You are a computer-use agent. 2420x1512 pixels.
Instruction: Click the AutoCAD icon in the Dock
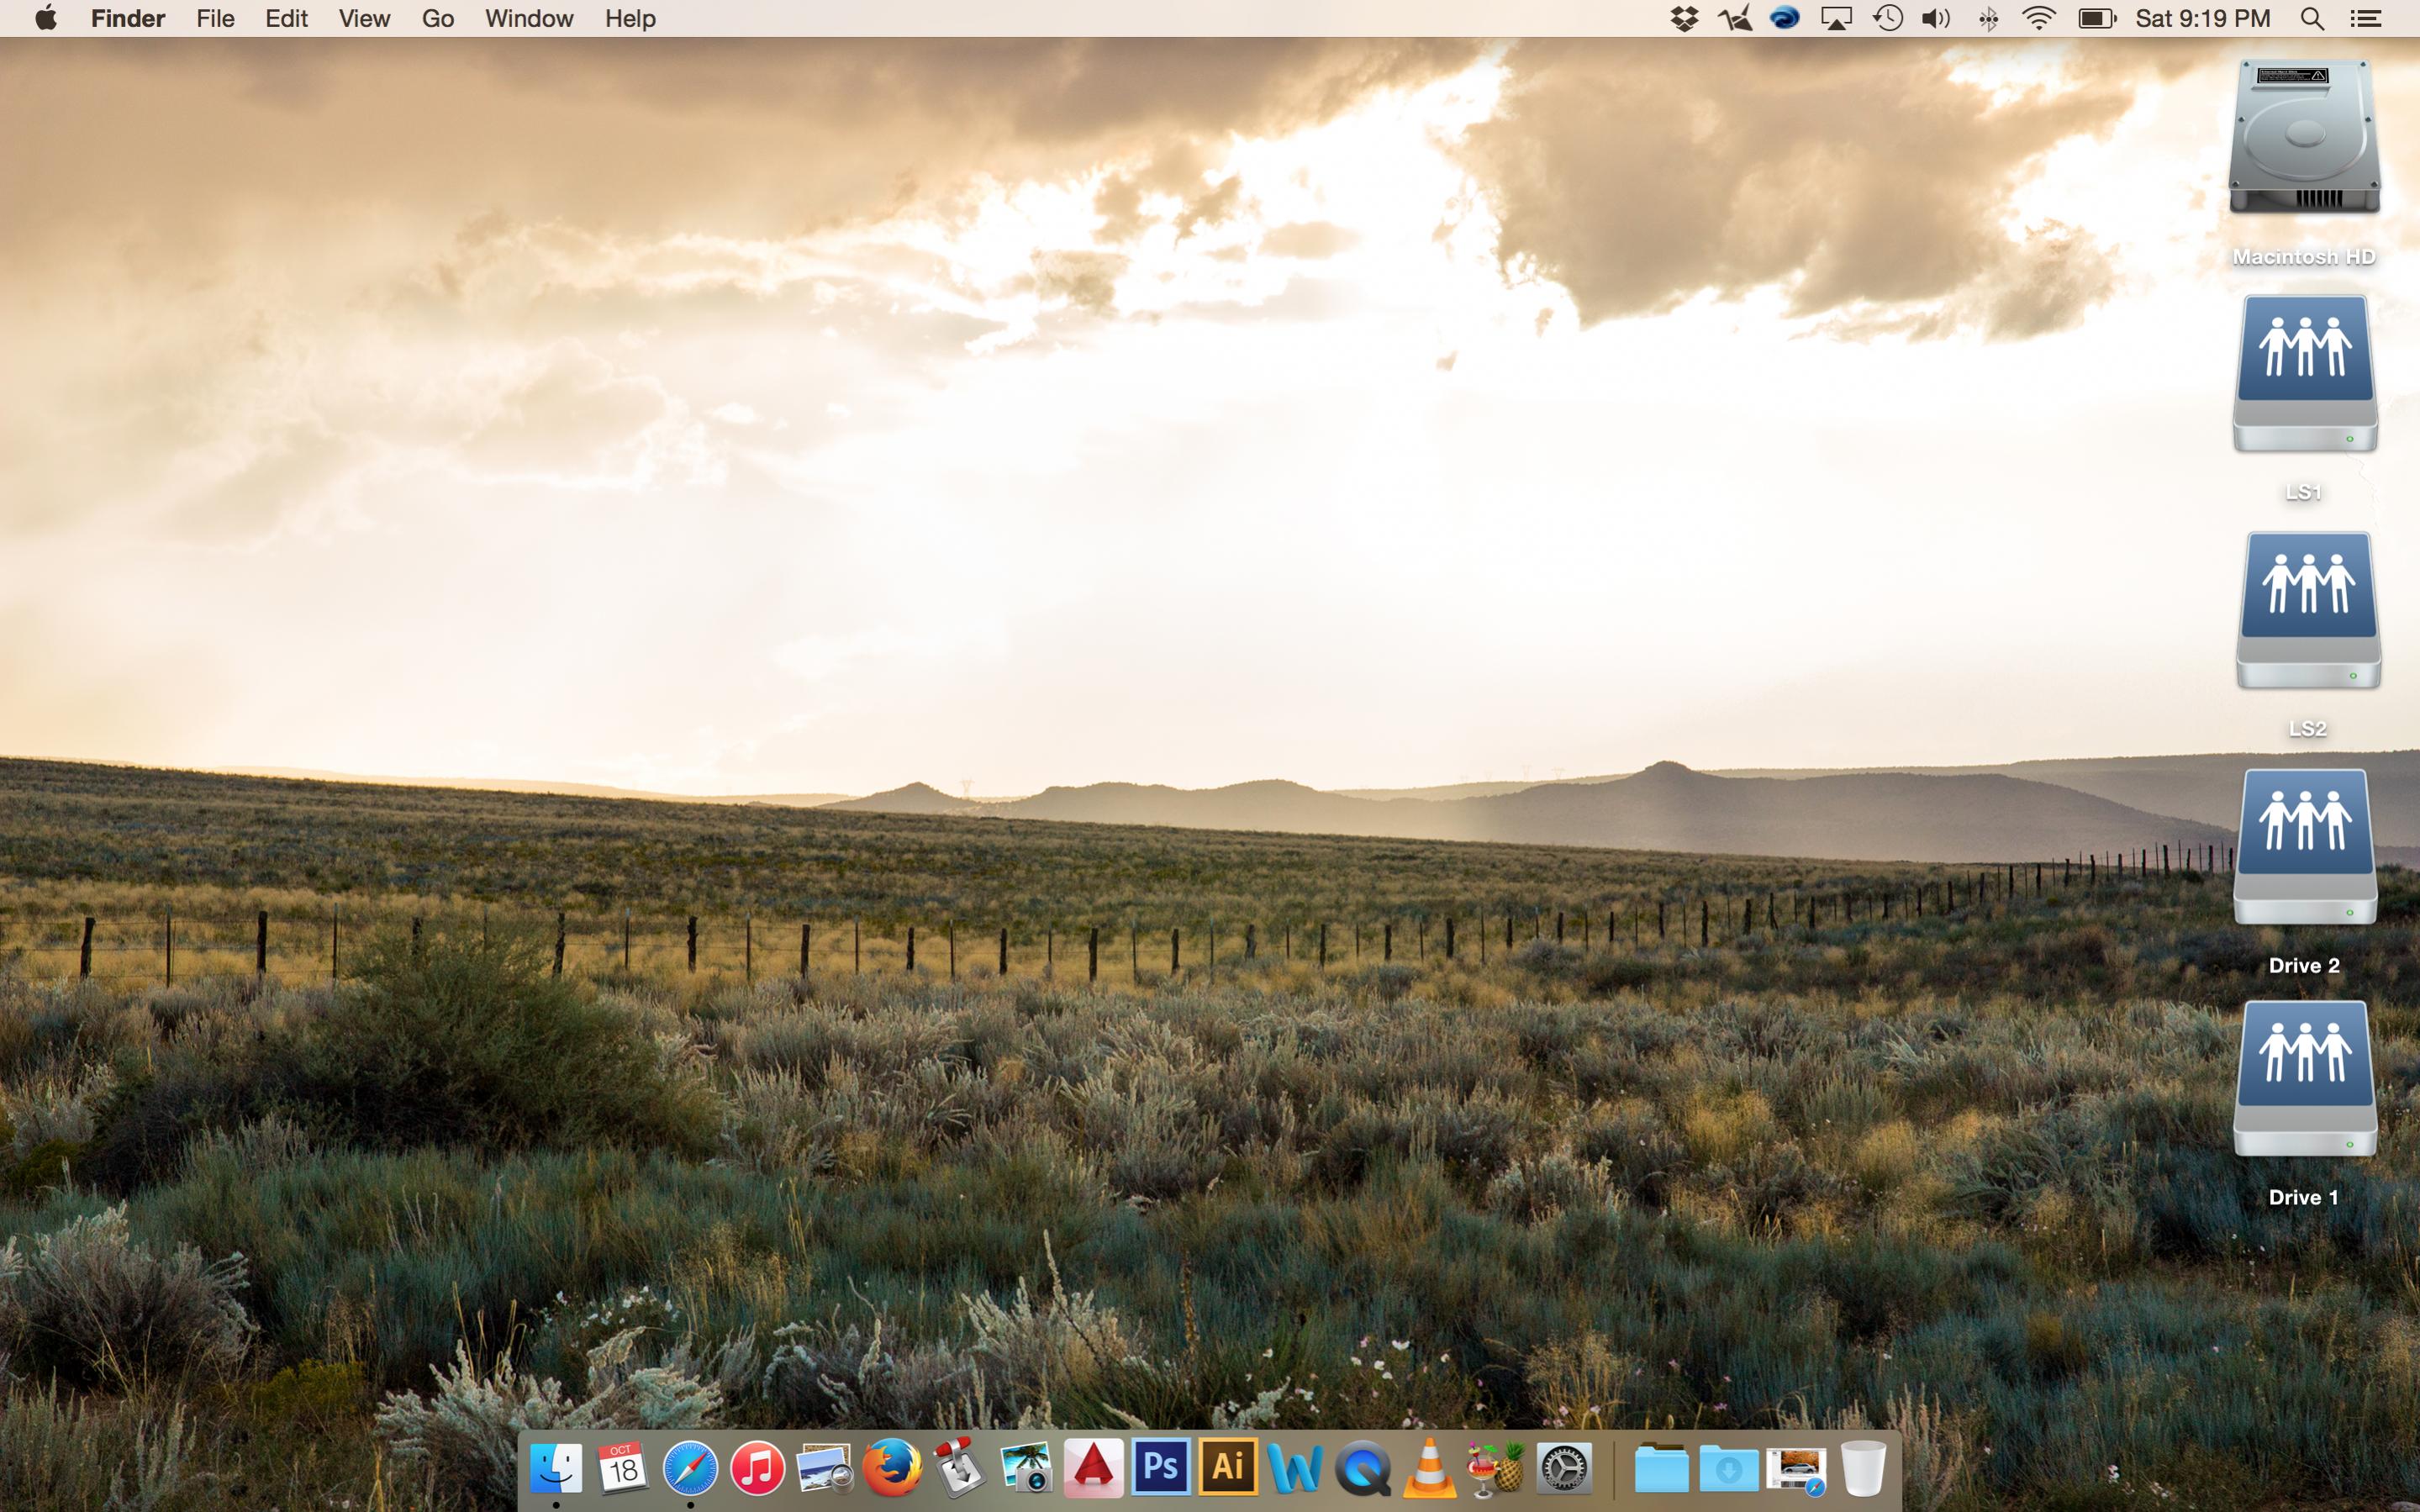point(1093,1468)
